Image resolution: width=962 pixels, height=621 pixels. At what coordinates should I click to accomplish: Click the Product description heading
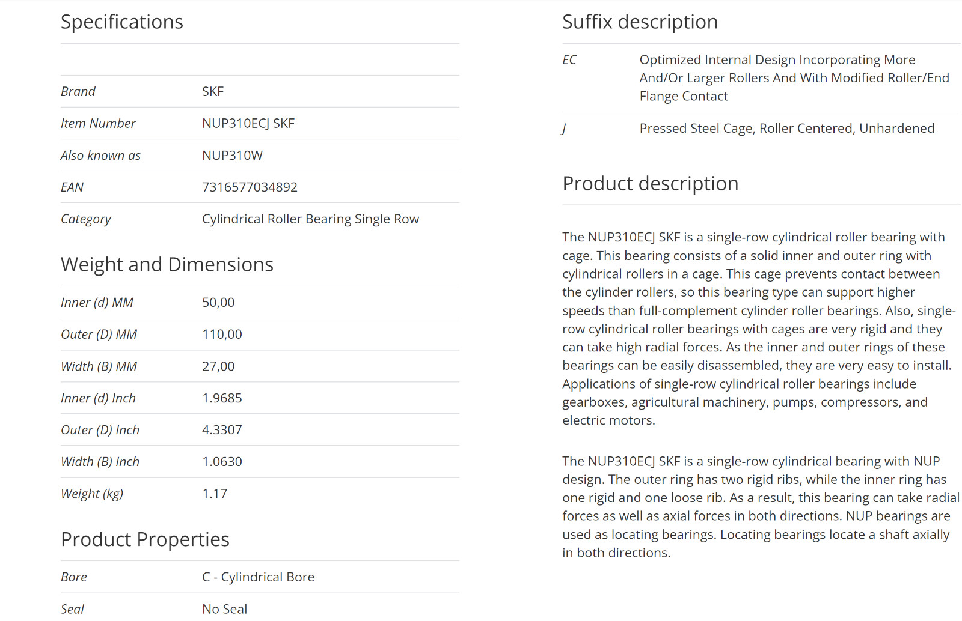tap(650, 184)
